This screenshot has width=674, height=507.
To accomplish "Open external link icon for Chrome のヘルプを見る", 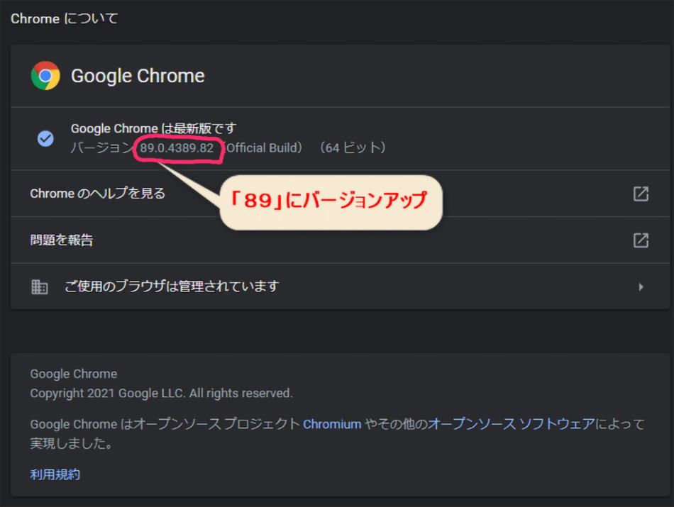I will point(641,194).
